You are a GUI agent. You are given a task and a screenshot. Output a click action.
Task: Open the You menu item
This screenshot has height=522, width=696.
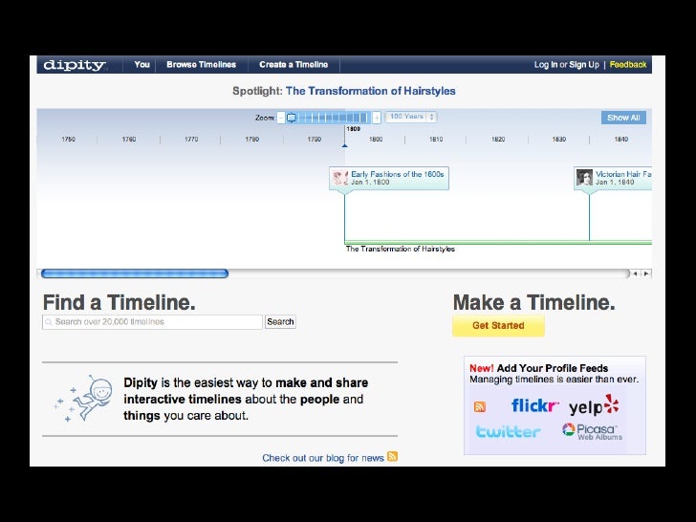[x=141, y=64]
